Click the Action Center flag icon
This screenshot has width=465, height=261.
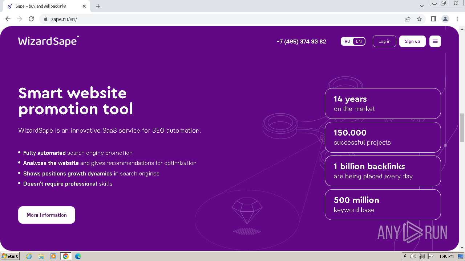click(430, 256)
